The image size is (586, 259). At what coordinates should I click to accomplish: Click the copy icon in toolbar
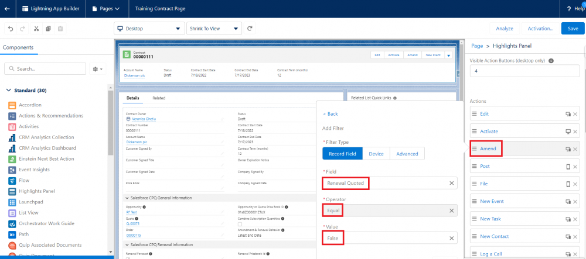coord(48,28)
